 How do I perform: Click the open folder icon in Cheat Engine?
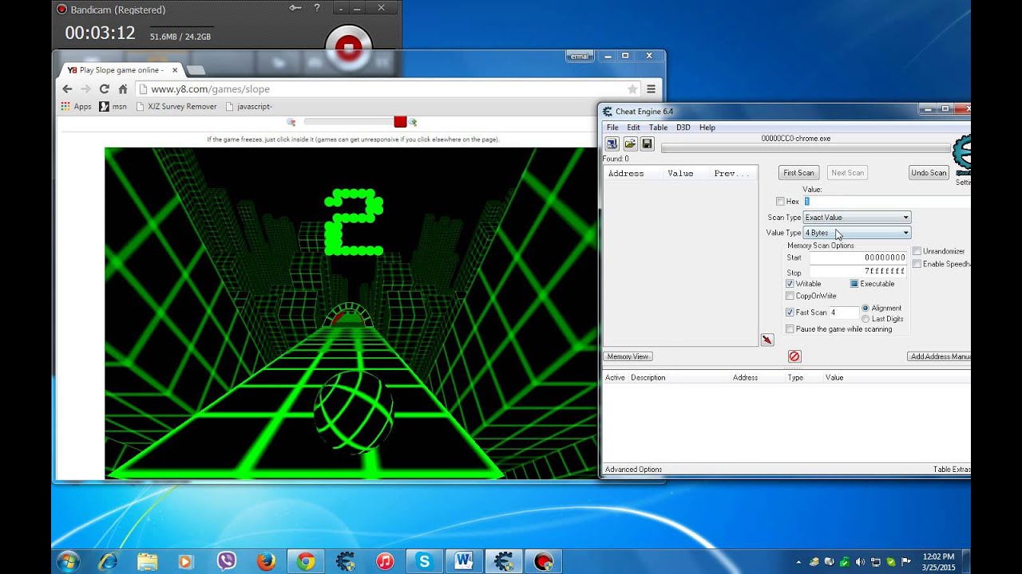(629, 143)
